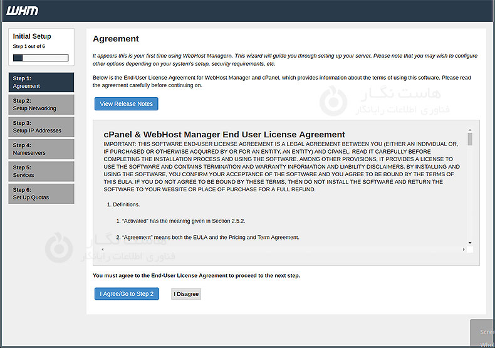Image resolution: width=495 pixels, height=348 pixels.
Task: Select Step 1: Agreement in sidebar
Action: click(x=41, y=82)
